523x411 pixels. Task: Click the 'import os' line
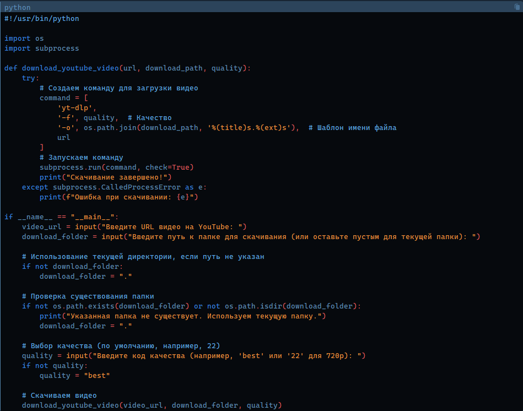point(24,39)
